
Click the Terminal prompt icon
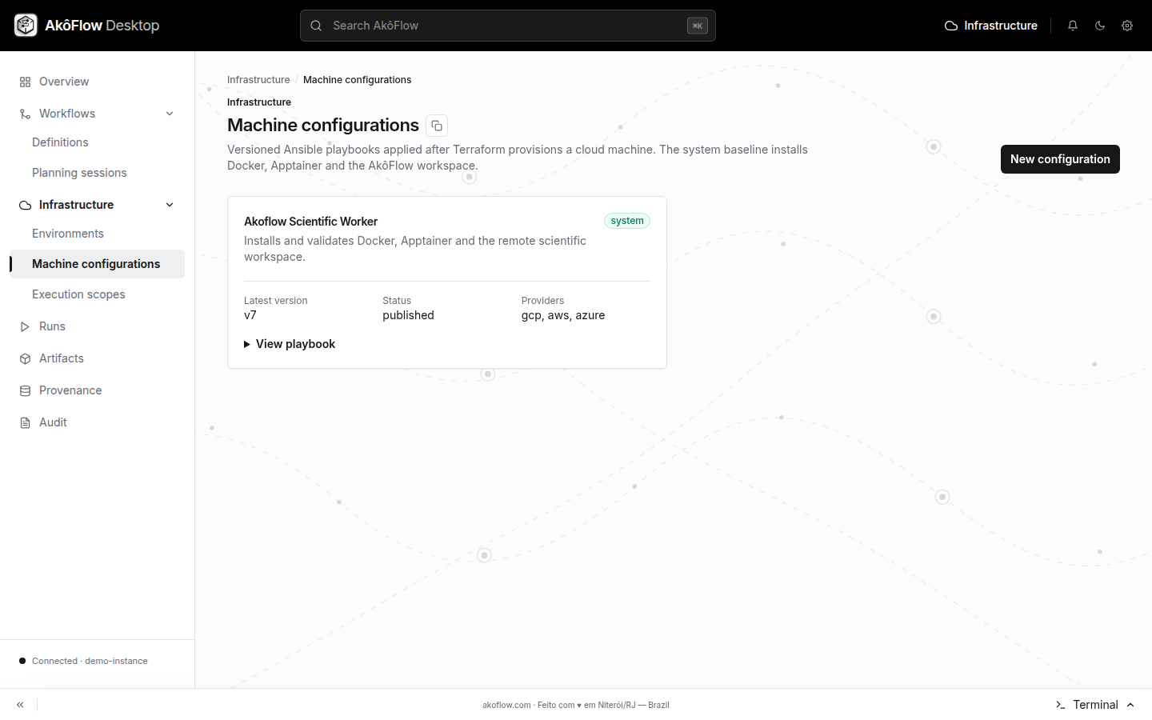(1060, 705)
